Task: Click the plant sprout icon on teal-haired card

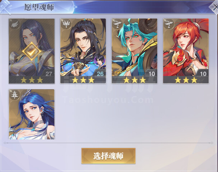Action: 117,24
